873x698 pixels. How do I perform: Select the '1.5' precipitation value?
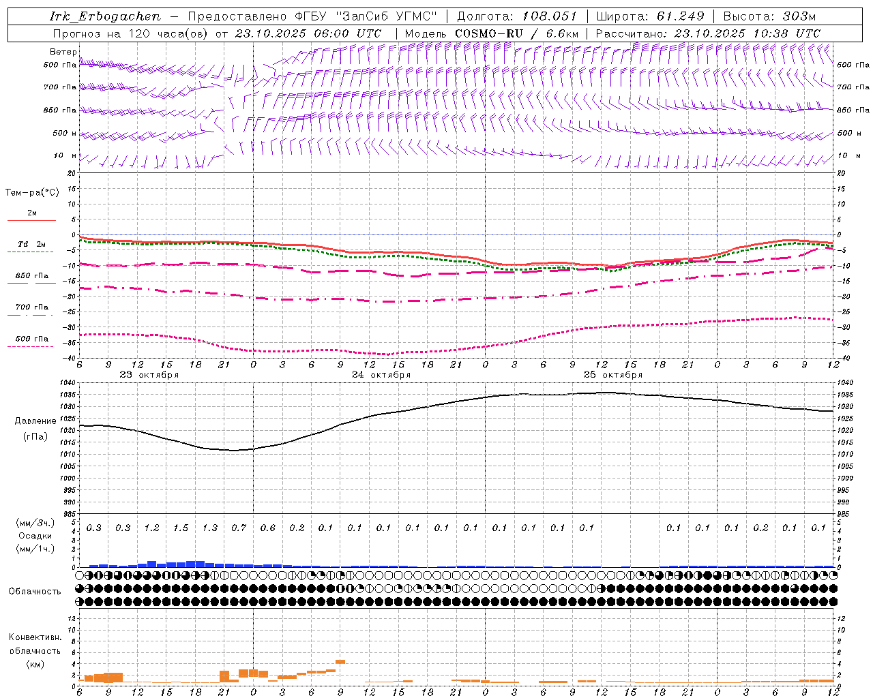pos(181,528)
